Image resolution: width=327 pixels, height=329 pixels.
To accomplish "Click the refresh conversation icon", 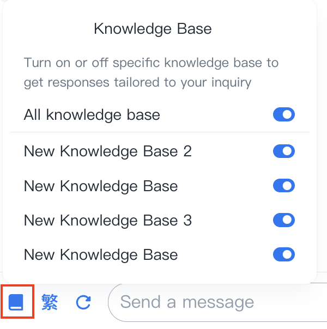I will pos(83,302).
